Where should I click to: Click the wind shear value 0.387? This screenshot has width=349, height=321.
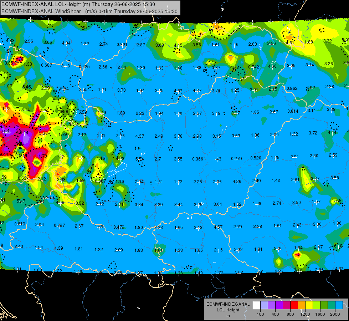coord(101,181)
